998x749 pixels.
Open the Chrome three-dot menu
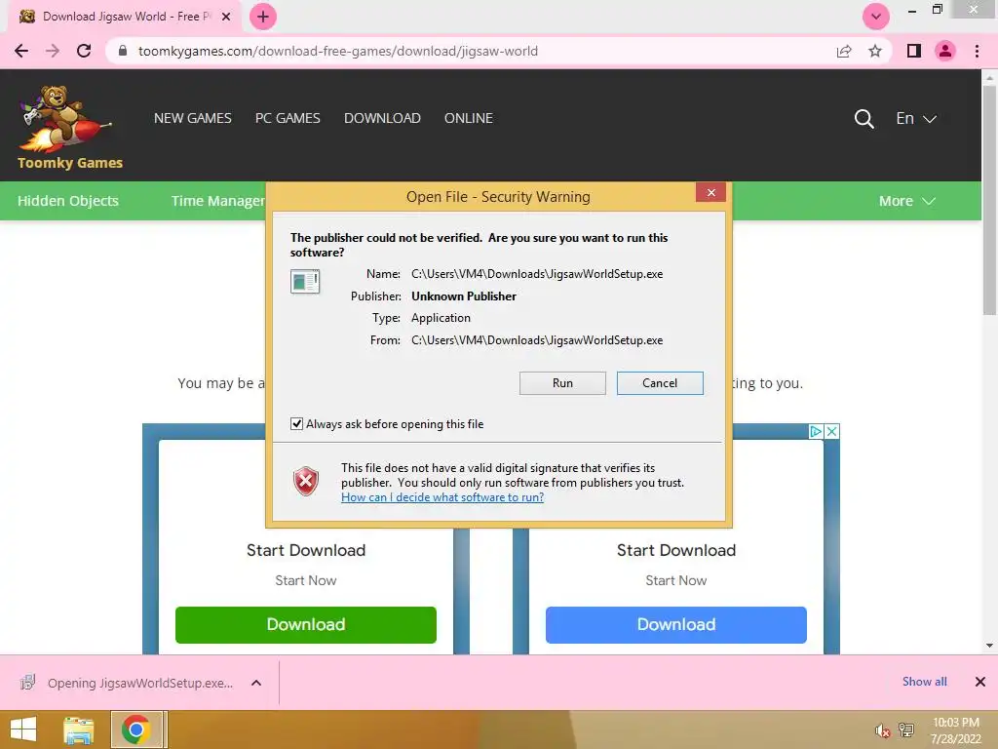[x=977, y=51]
